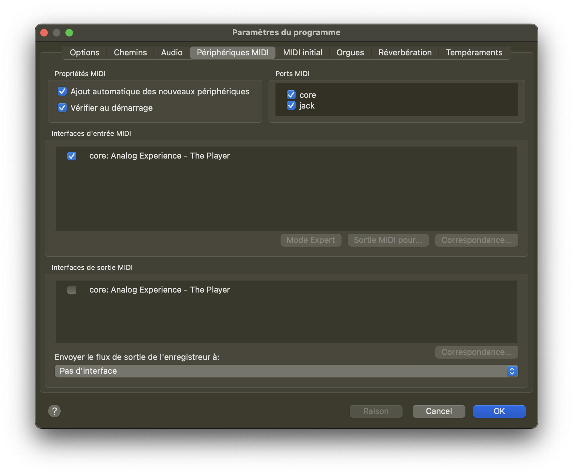Open the help question mark icon

[x=54, y=411]
